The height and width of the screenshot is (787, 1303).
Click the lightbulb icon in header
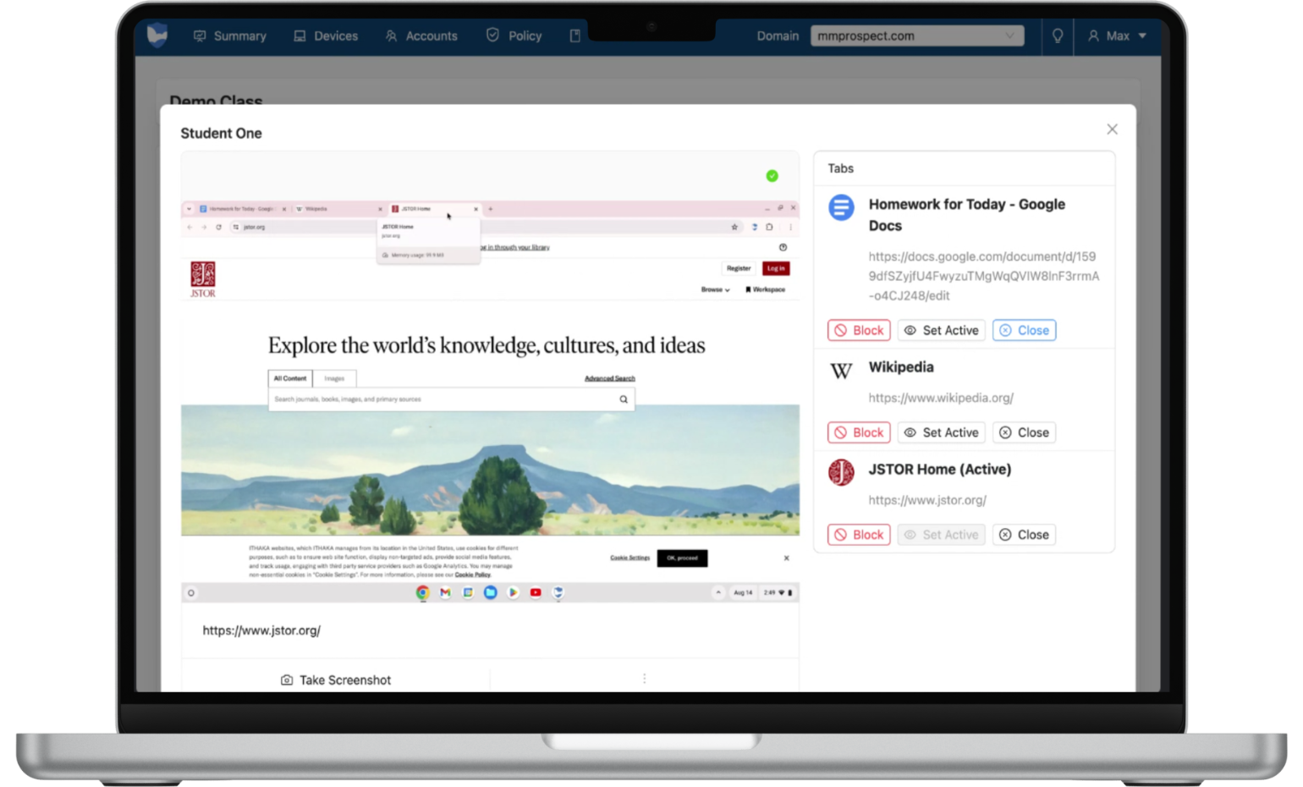[x=1057, y=36]
